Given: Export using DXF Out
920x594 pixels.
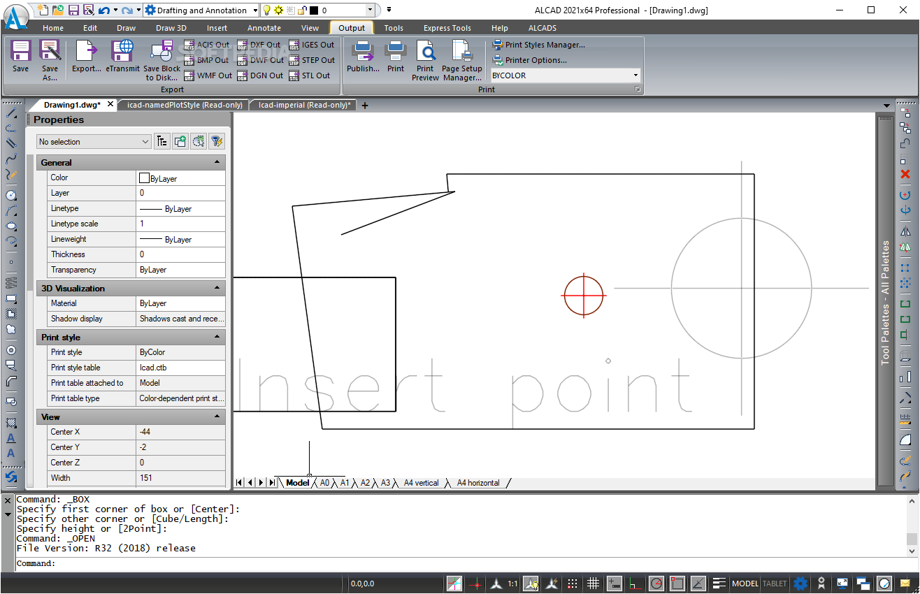Looking at the screenshot, I should [259, 45].
